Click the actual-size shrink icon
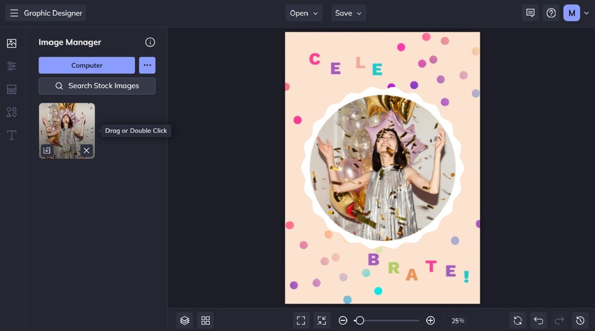595x331 pixels. pyautogui.click(x=322, y=321)
